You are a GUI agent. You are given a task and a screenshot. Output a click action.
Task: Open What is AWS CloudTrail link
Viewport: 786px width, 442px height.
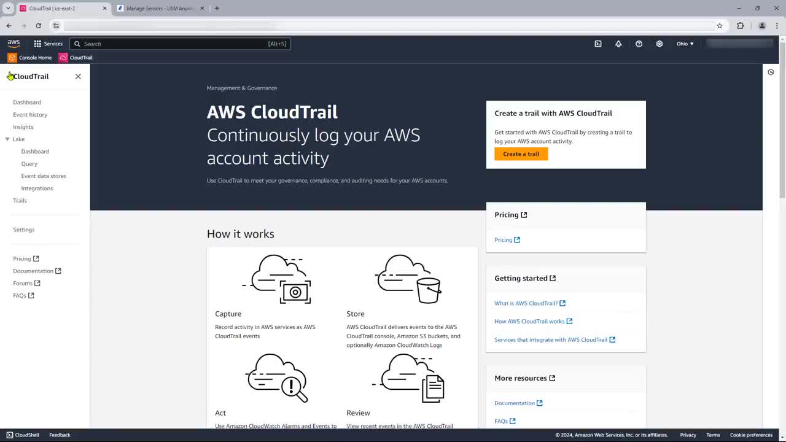[530, 303]
